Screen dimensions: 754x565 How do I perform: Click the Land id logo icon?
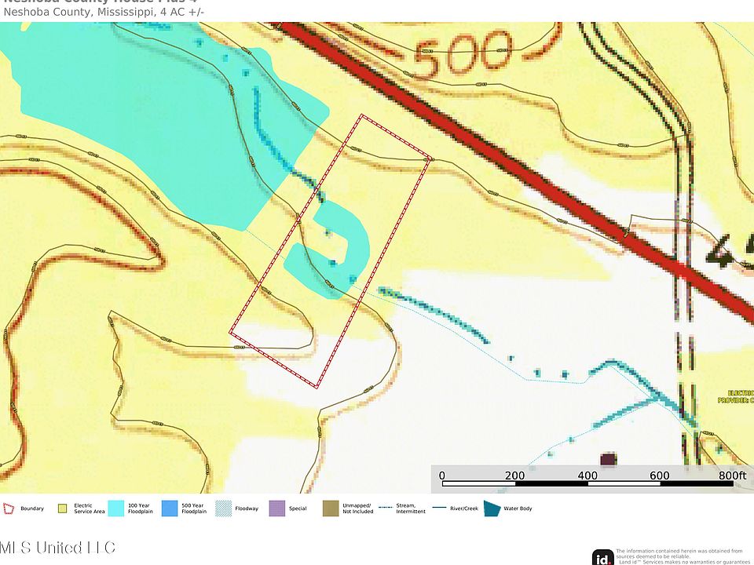click(602, 557)
